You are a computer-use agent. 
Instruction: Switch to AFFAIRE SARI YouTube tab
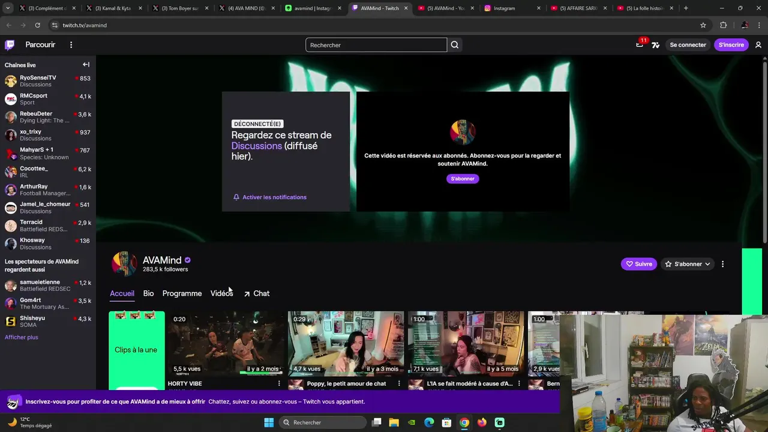578,8
